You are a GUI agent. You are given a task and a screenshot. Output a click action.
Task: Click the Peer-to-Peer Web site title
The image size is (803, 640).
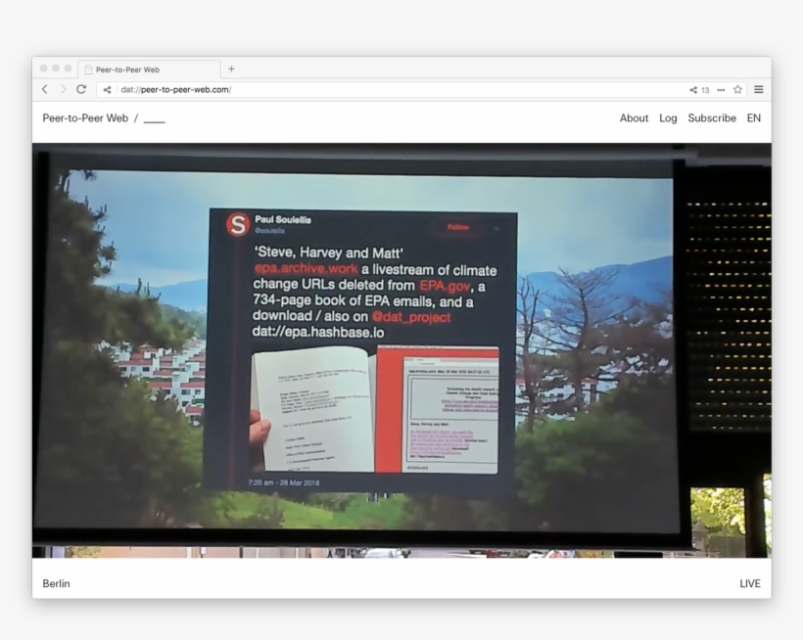pyautogui.click(x=85, y=118)
